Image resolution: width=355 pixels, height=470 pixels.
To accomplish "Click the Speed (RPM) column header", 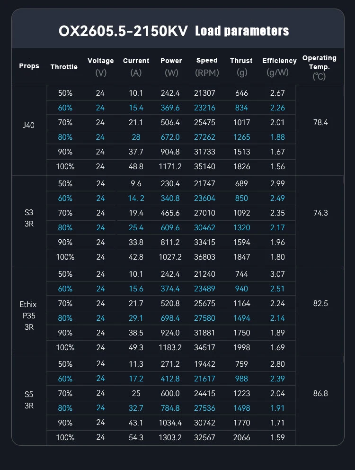I will [207, 66].
